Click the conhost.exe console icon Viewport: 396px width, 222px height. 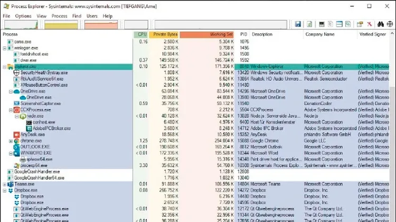29,122
